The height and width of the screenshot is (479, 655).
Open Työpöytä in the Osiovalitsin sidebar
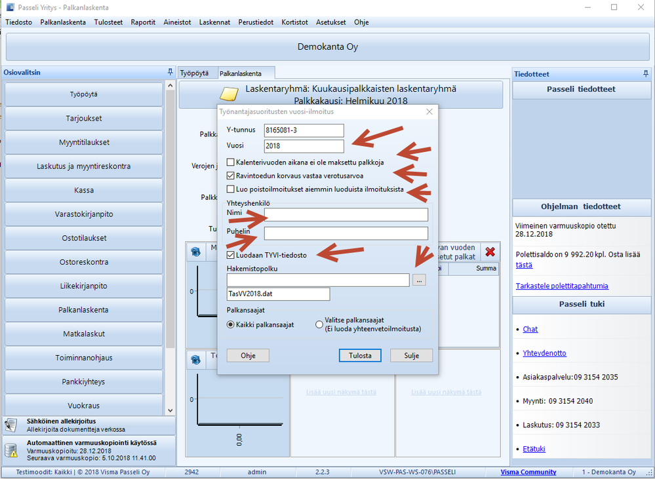click(x=83, y=94)
